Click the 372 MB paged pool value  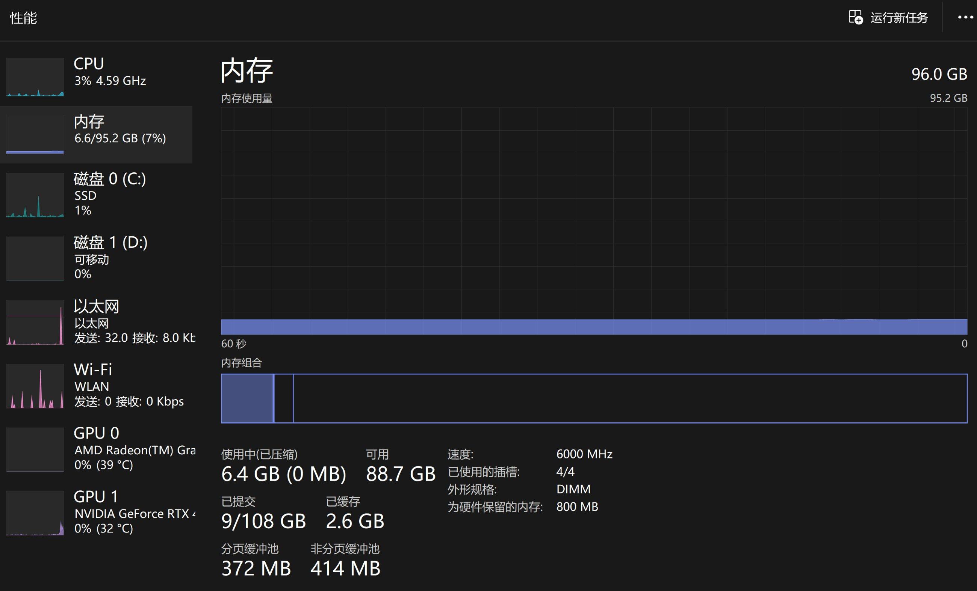tap(256, 568)
